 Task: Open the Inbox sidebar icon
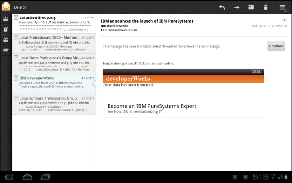coord(6,18)
